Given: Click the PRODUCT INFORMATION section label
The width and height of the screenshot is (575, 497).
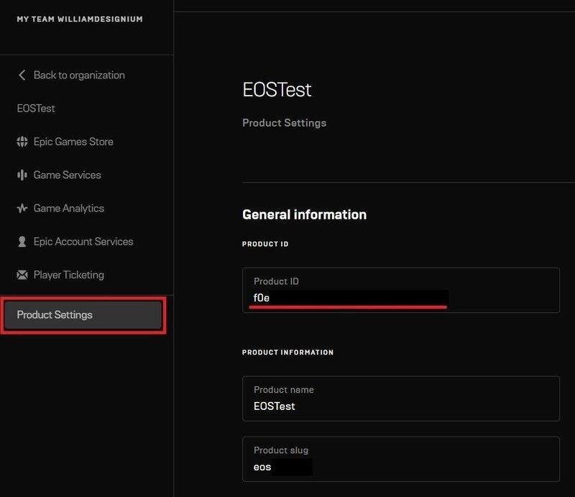Looking at the screenshot, I should click(288, 352).
